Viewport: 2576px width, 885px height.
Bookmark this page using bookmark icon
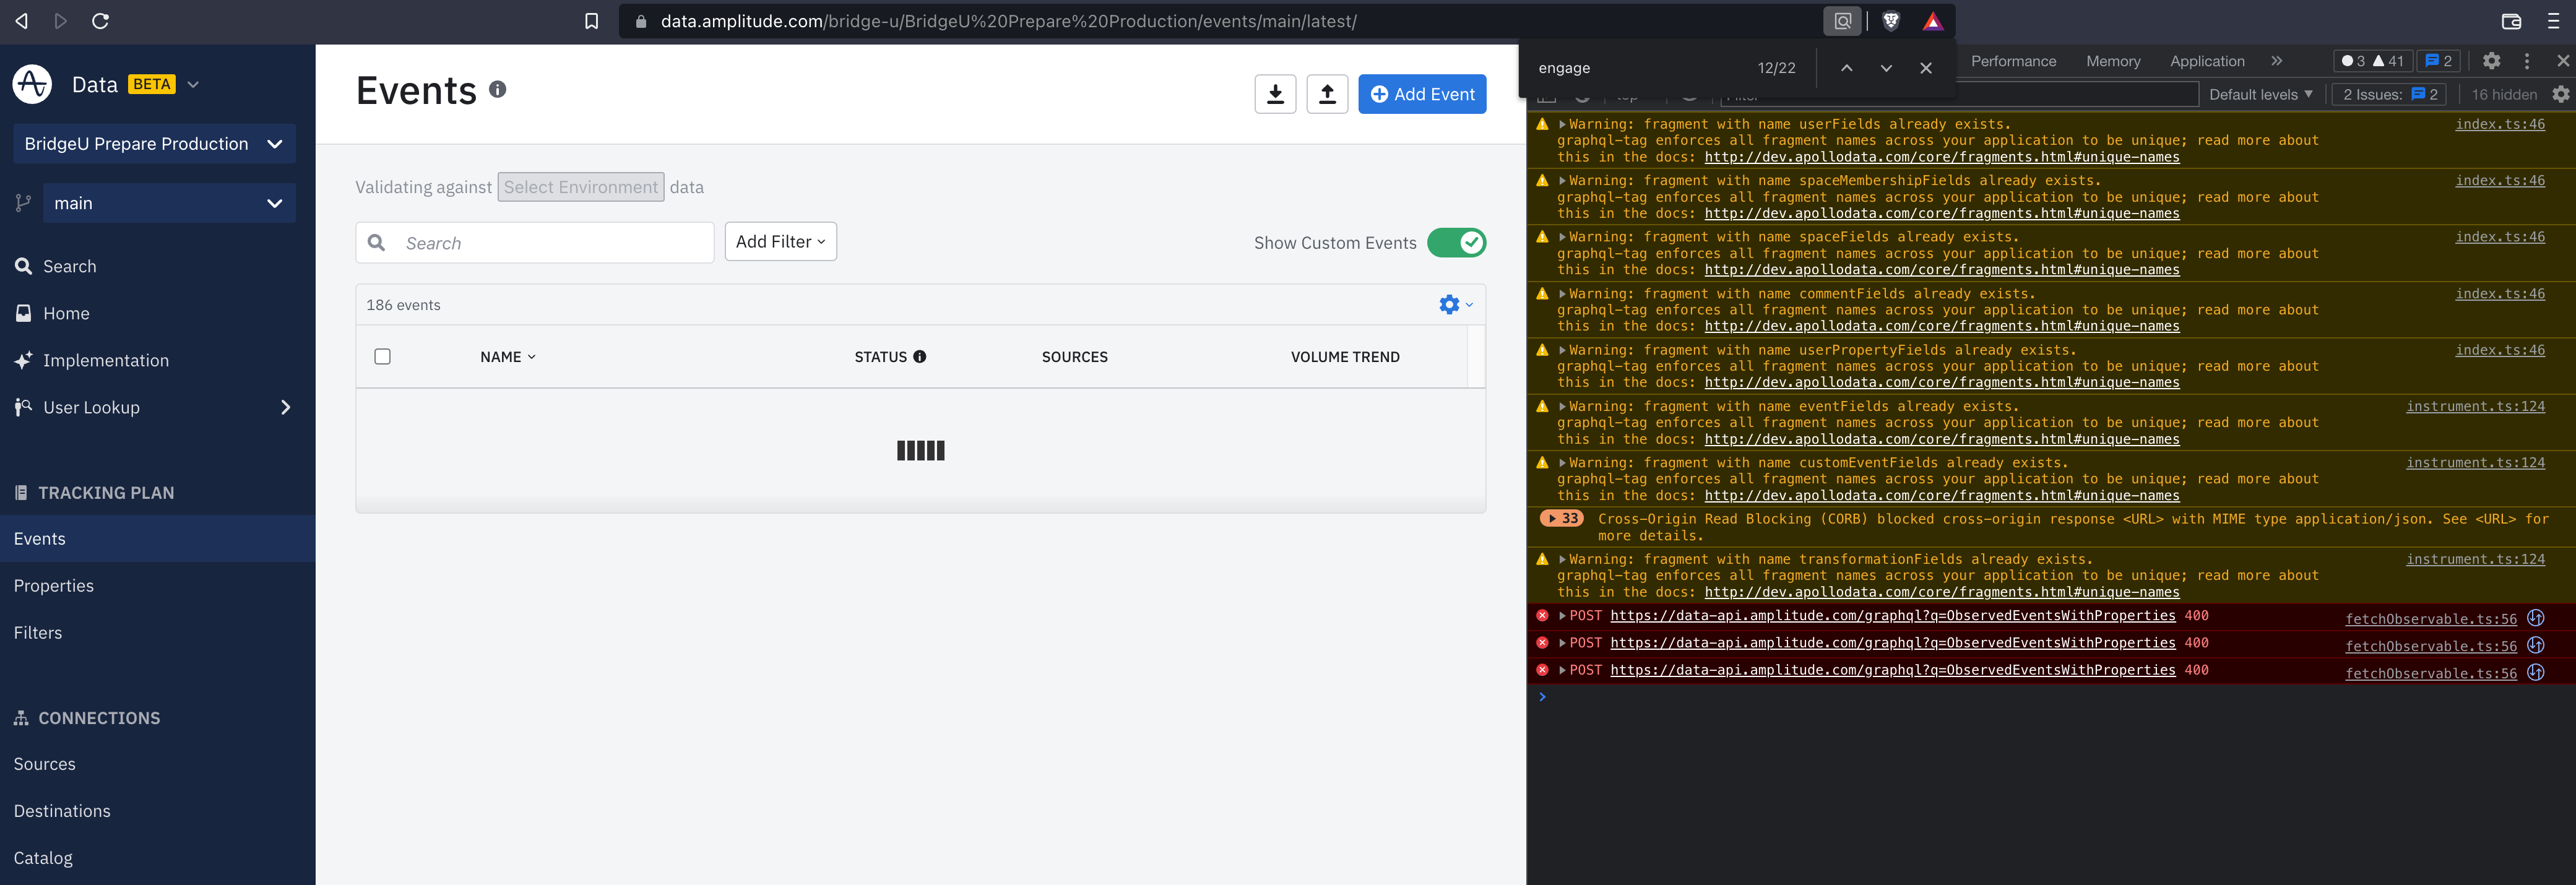point(591,21)
